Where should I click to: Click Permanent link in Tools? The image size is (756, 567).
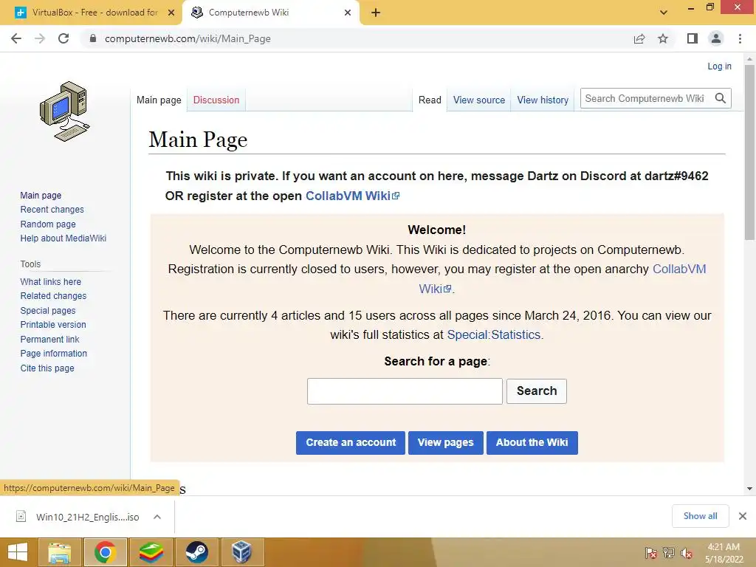[49, 339]
